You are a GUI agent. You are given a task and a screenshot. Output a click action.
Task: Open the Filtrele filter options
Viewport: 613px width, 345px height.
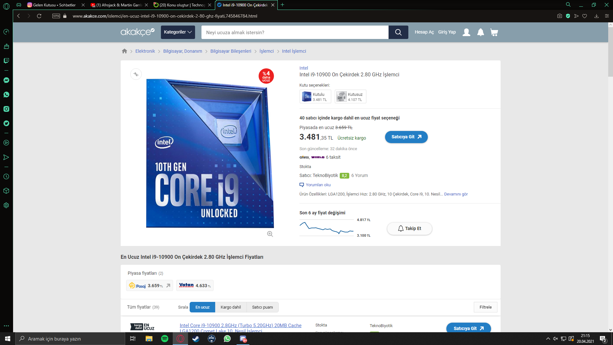point(485,307)
